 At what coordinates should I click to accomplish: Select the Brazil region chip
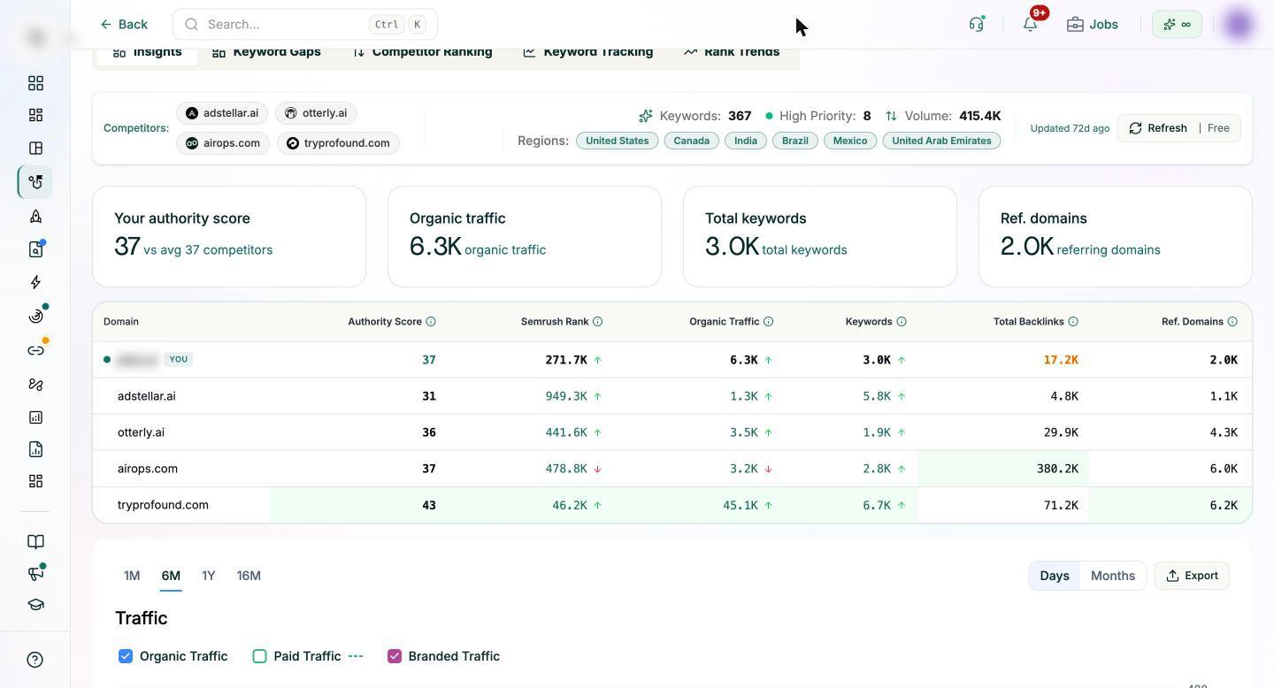coord(794,141)
